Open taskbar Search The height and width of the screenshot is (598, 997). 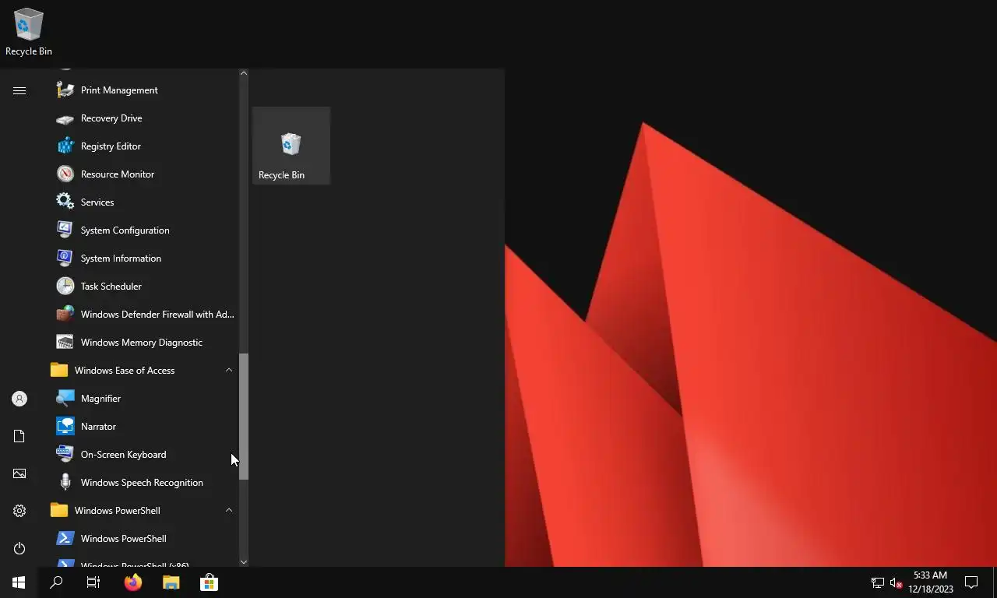[x=56, y=582]
